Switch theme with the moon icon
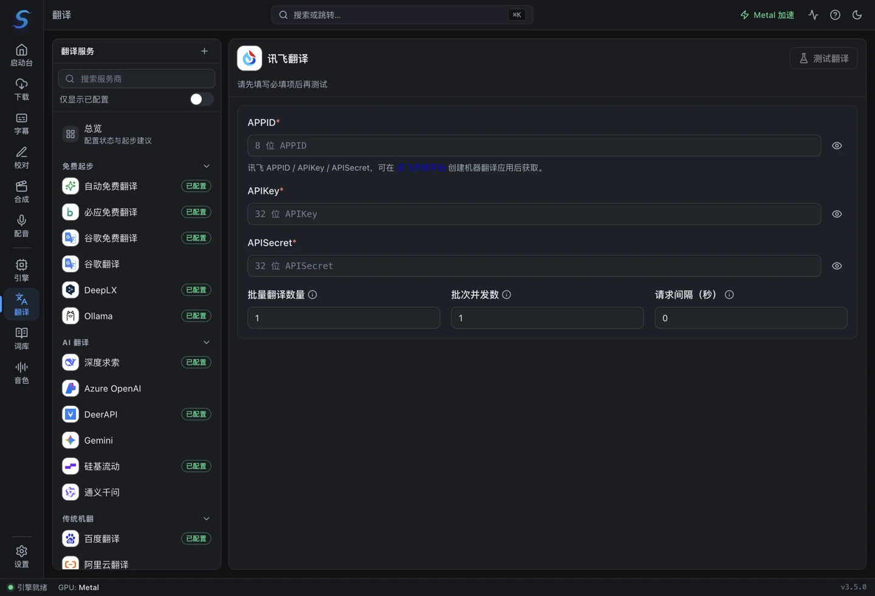This screenshot has width=875, height=596. [857, 15]
